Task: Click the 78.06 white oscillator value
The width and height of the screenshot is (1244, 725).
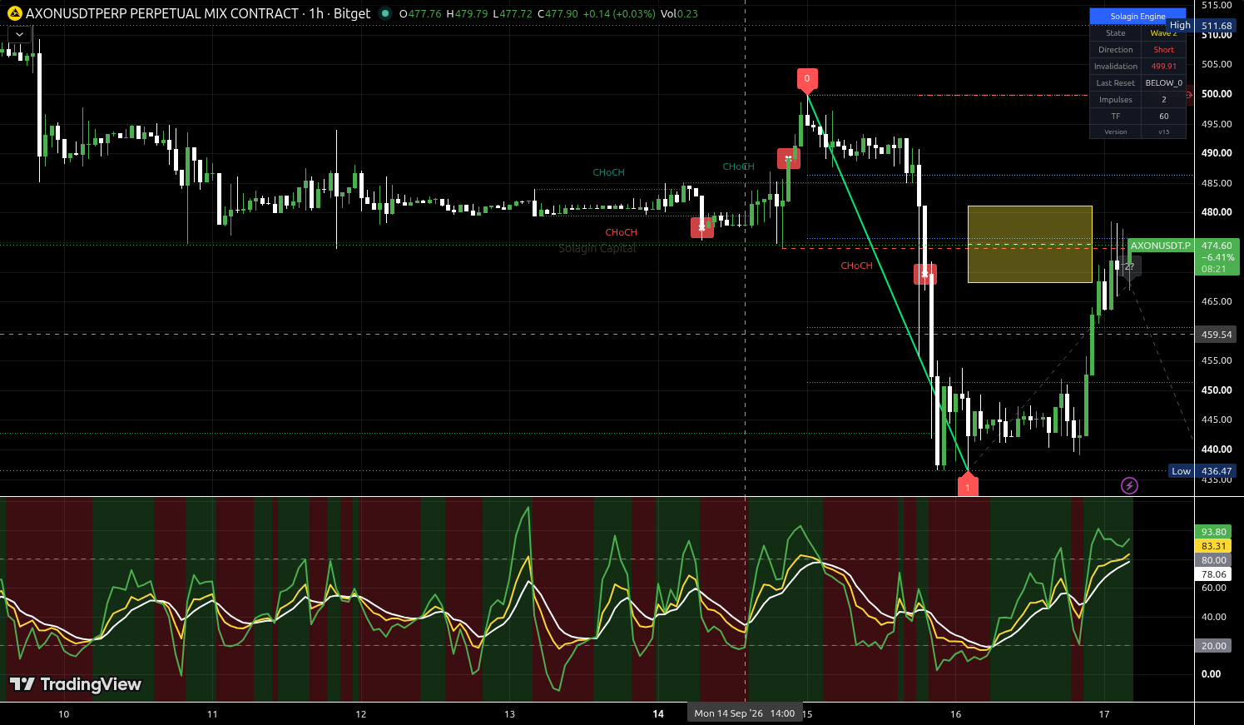Action: [1214, 574]
